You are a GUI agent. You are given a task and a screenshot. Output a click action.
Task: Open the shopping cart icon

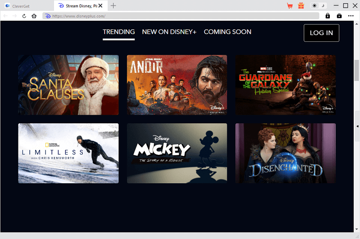(x=290, y=6)
